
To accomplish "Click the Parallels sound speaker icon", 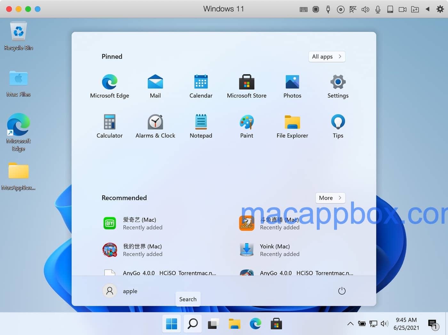I will (365, 9).
